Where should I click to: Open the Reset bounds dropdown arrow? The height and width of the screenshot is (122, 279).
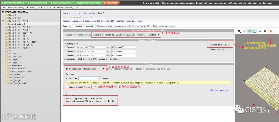(231, 50)
